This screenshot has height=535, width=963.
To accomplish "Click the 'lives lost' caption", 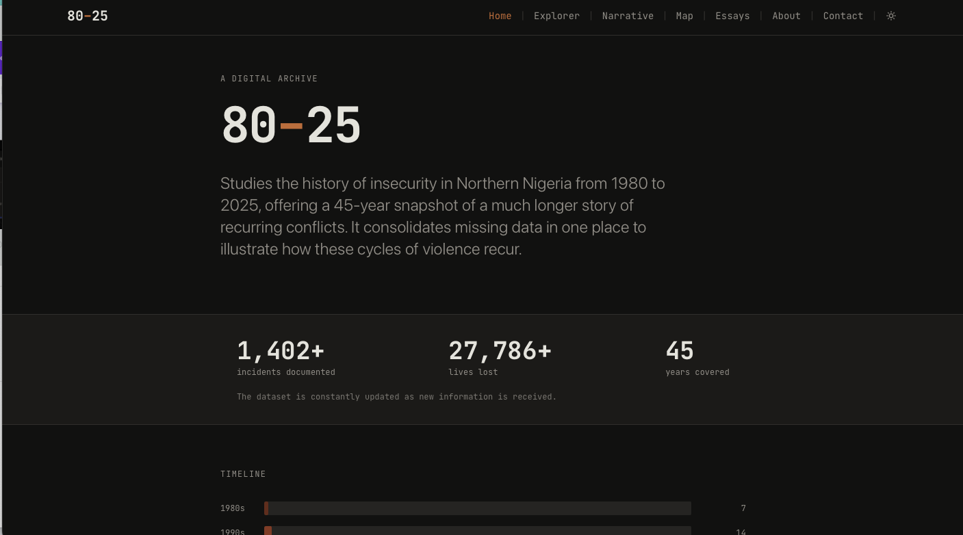I will 473,372.
